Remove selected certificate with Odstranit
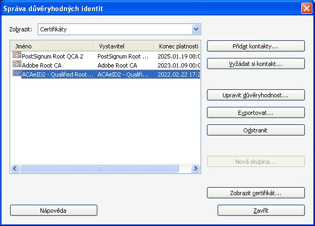Screen dimensions: 315x226 [256, 130]
